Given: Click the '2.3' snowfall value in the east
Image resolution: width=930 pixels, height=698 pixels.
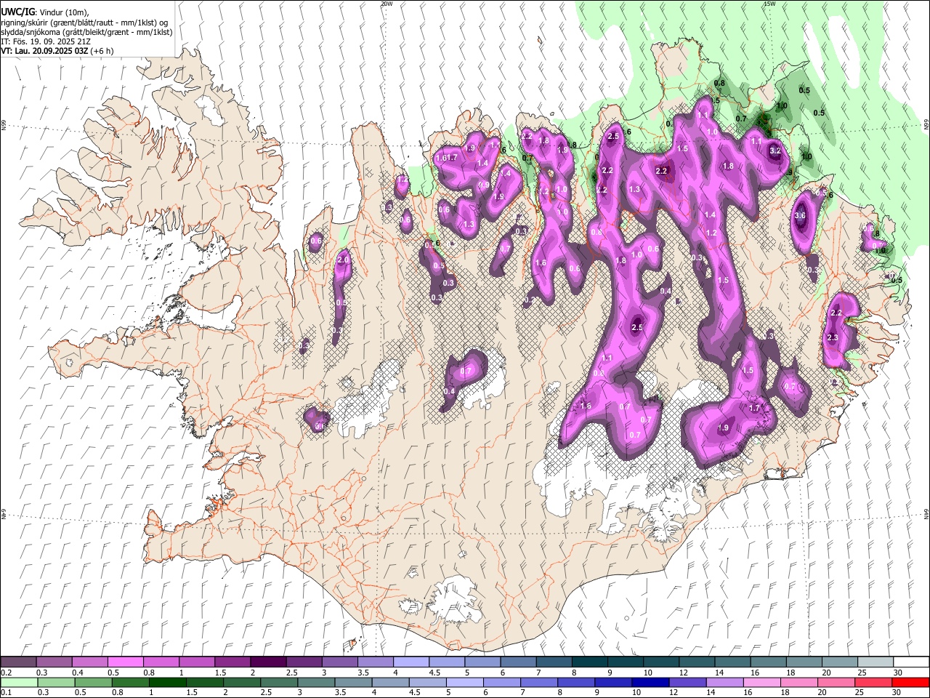Looking at the screenshot, I should coord(833,337).
